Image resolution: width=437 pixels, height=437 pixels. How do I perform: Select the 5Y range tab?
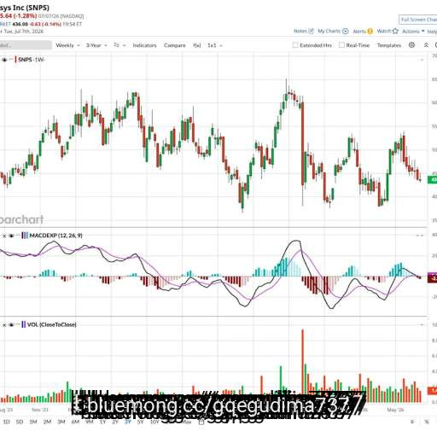(140, 422)
